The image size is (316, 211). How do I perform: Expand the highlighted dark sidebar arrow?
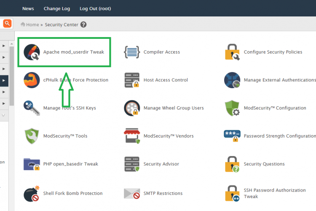(x=4, y=81)
